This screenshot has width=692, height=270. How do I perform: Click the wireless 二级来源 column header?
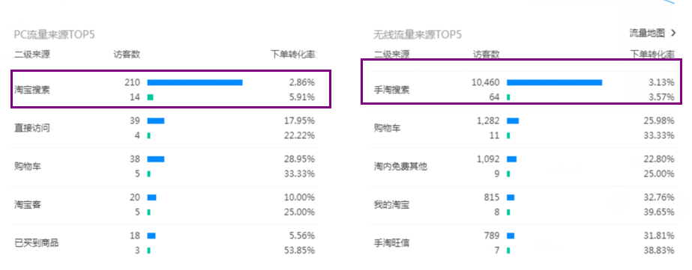pos(391,55)
